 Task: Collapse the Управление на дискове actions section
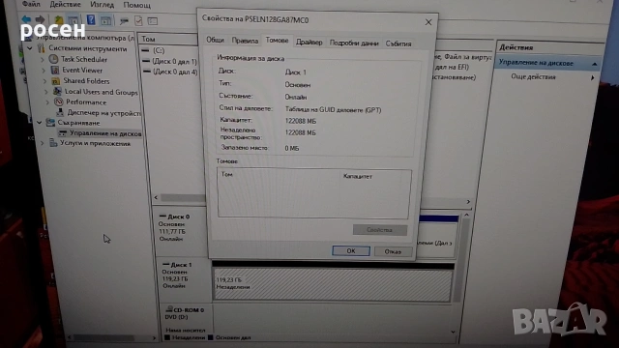click(595, 64)
